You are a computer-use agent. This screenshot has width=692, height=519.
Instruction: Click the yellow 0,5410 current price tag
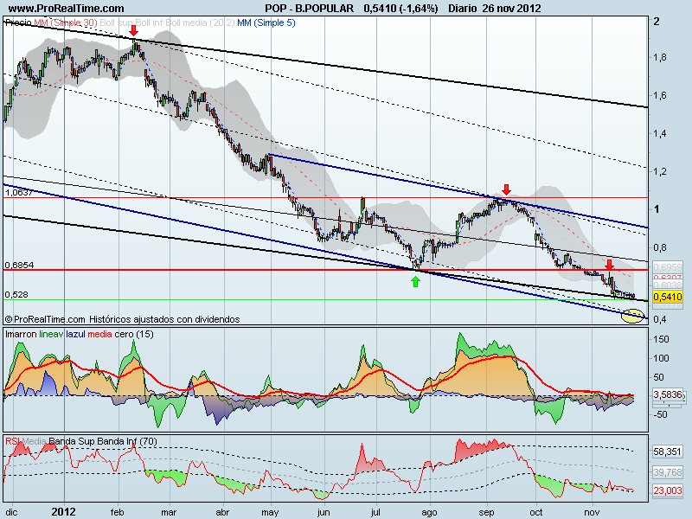pyautogui.click(x=668, y=296)
